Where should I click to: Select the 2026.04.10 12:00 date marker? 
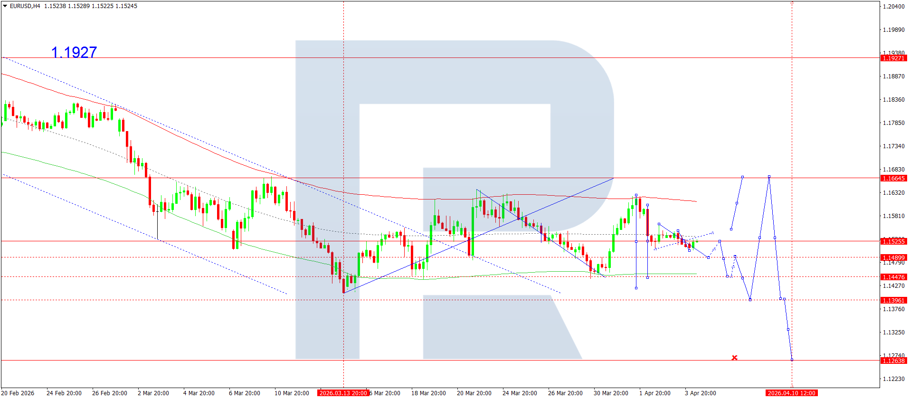coord(791,393)
